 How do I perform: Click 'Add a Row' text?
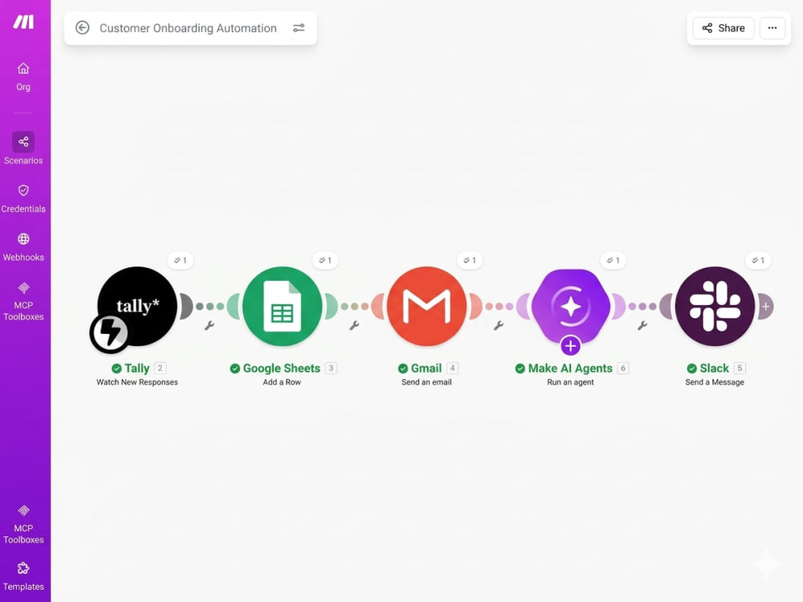coord(282,382)
